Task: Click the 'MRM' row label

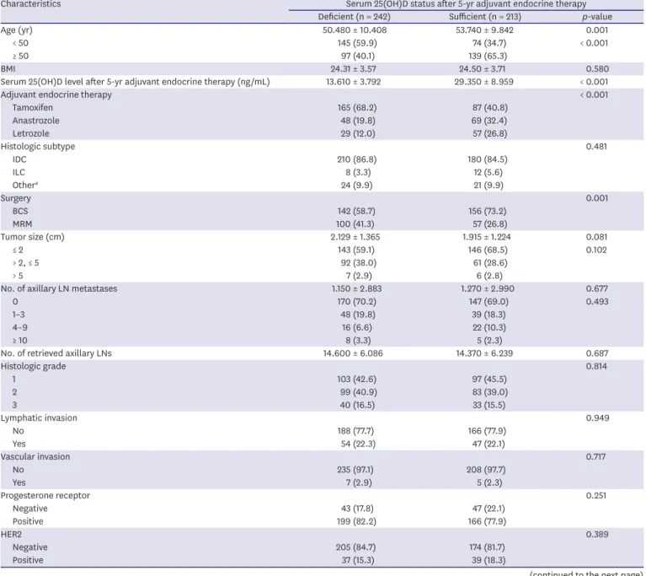Action: pyautogui.click(x=22, y=224)
